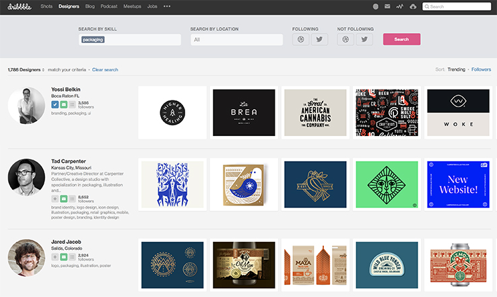Expand the 1,786 Designers dropdown
The height and width of the screenshot is (297, 497).
click(26, 70)
